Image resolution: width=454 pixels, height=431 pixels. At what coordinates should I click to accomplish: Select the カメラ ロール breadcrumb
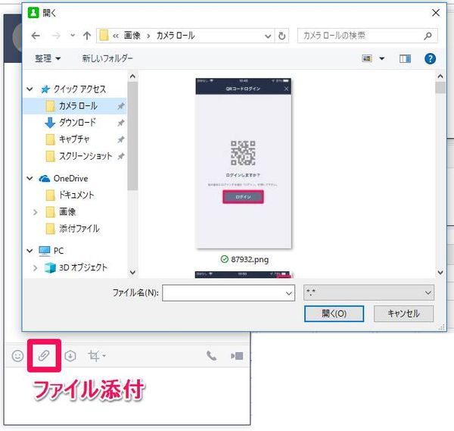176,36
